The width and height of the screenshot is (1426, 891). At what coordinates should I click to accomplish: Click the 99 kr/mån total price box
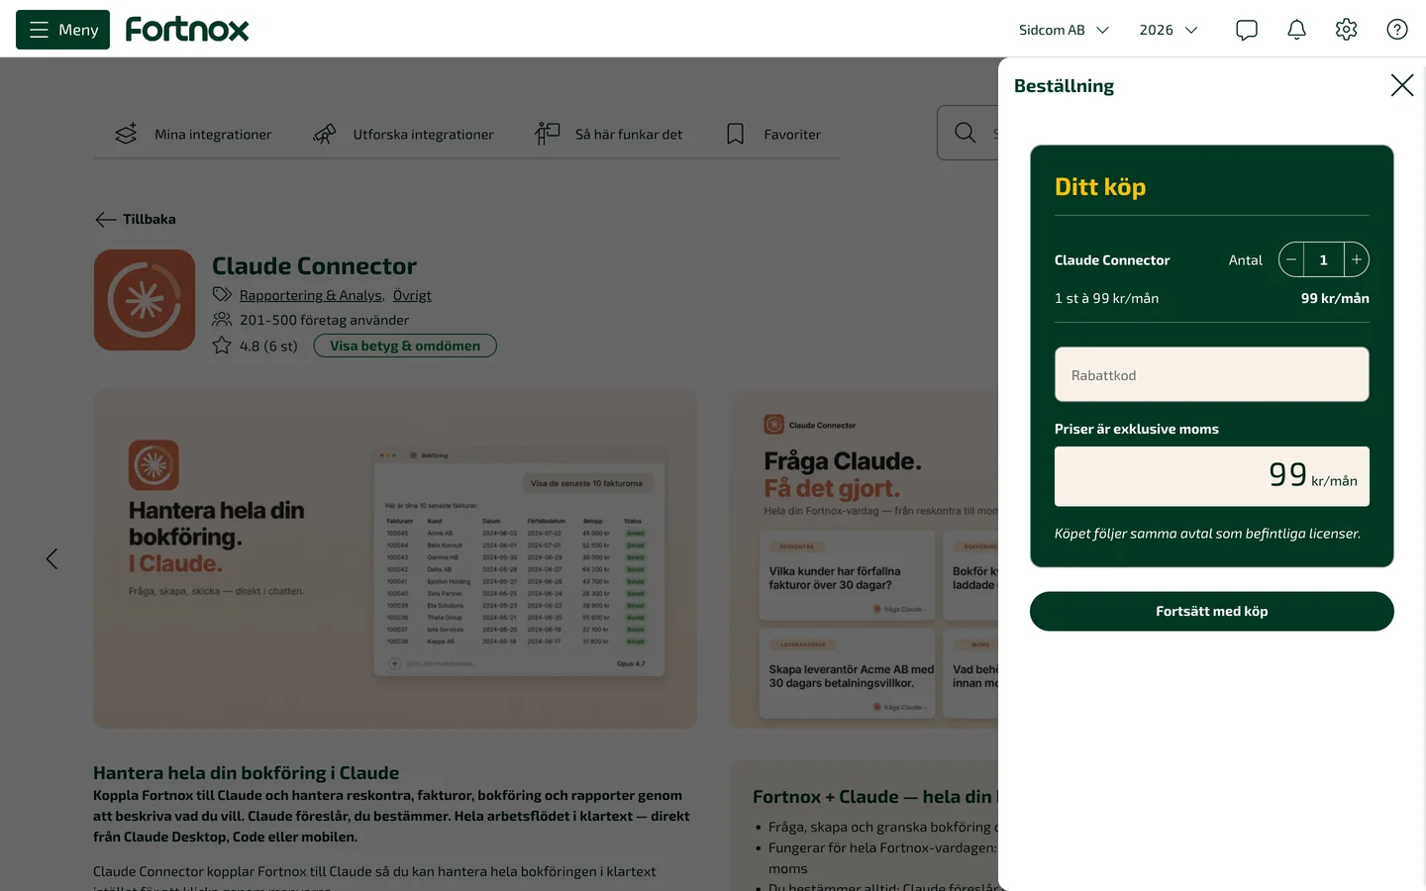[1212, 476]
